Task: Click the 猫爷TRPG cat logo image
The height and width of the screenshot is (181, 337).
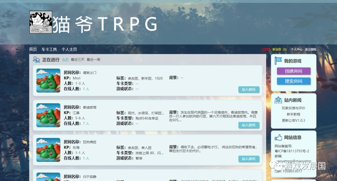Action: (x=41, y=22)
